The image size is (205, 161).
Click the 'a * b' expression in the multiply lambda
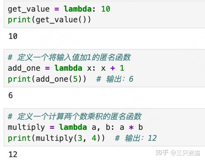tap(131, 127)
